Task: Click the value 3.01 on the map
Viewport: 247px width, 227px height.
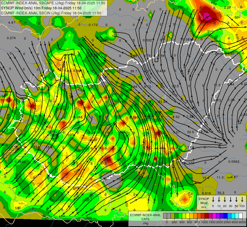Action: (176, 132)
